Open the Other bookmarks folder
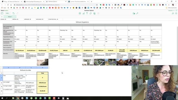 click(x=171, y=8)
